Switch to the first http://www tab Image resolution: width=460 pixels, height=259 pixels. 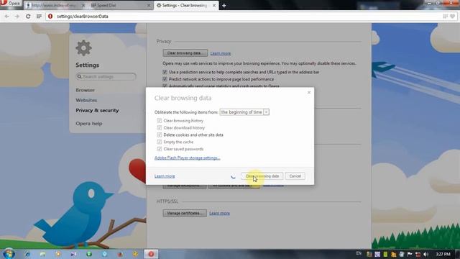(x=55, y=5)
